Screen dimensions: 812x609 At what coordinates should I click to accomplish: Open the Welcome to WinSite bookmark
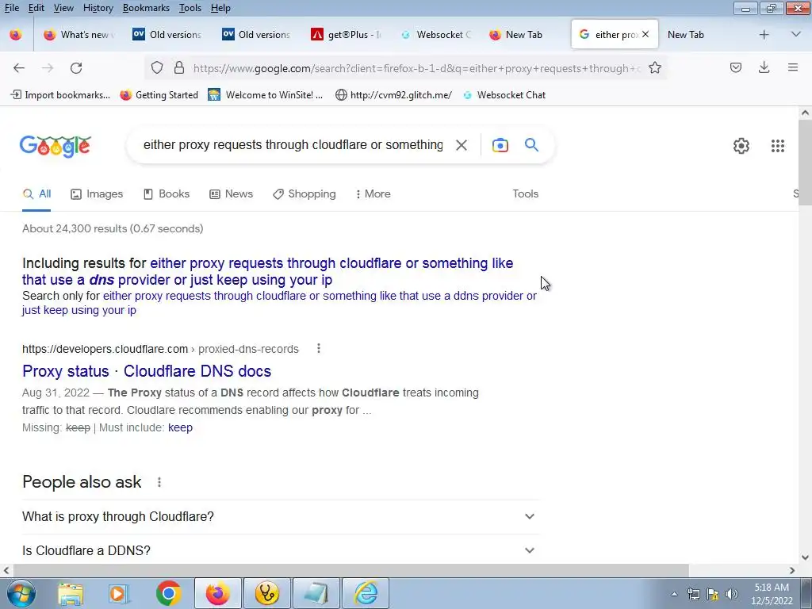point(266,95)
